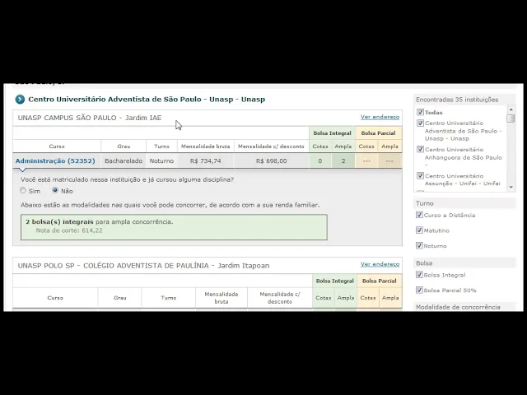Image resolution: width=527 pixels, height=395 pixels.
Task: Toggle the 'Matutino' turno checkbox
Action: point(419,230)
